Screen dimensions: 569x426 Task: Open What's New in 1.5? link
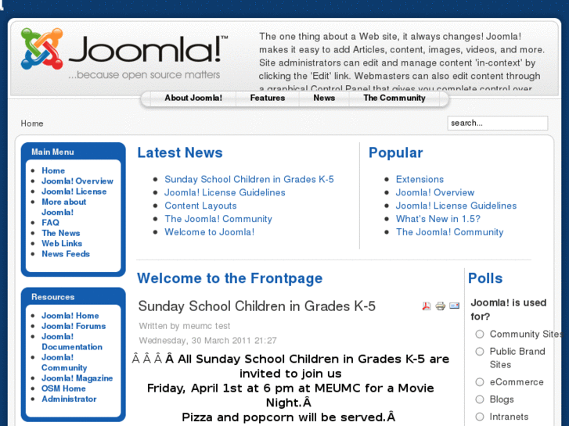pyautogui.click(x=438, y=219)
